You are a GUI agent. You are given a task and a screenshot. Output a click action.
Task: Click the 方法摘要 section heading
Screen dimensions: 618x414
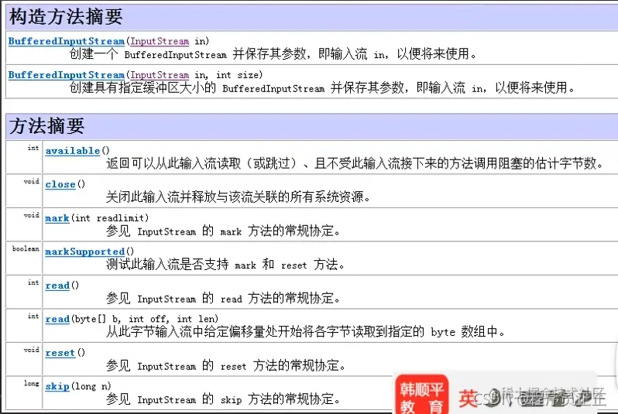tap(47, 126)
